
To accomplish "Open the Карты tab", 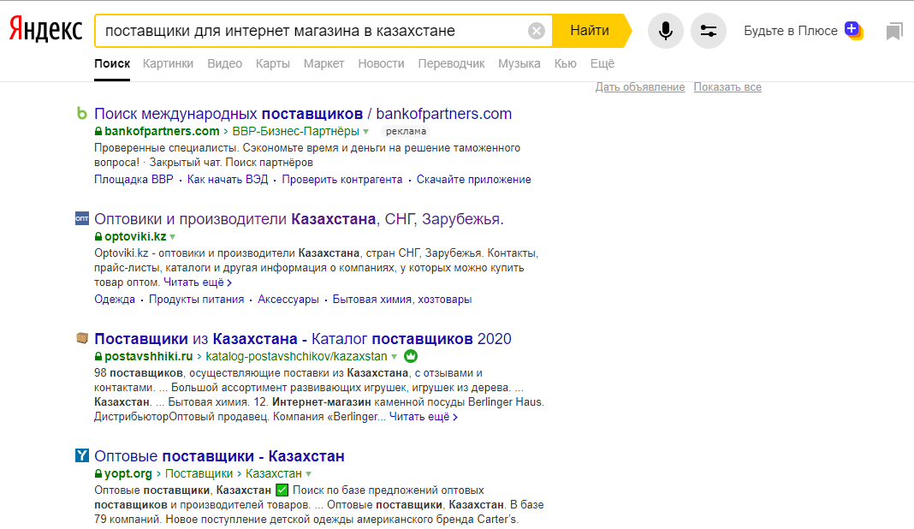I will coord(272,63).
